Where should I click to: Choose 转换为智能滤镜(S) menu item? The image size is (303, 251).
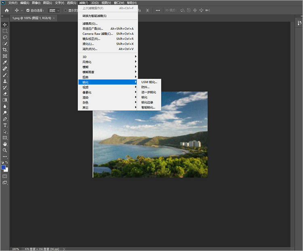pos(108,16)
